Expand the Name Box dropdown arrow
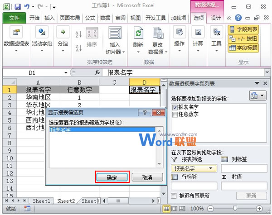 pos(66,72)
